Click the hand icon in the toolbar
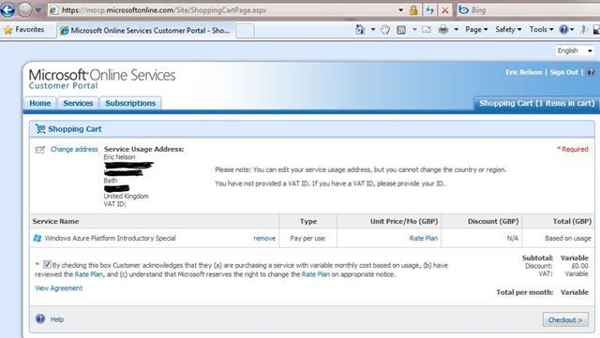Screen dimensions: 600x338 (385, 29)
